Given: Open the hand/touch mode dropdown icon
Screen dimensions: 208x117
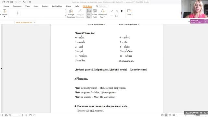Looking at the screenshot, I should click(24, 2).
